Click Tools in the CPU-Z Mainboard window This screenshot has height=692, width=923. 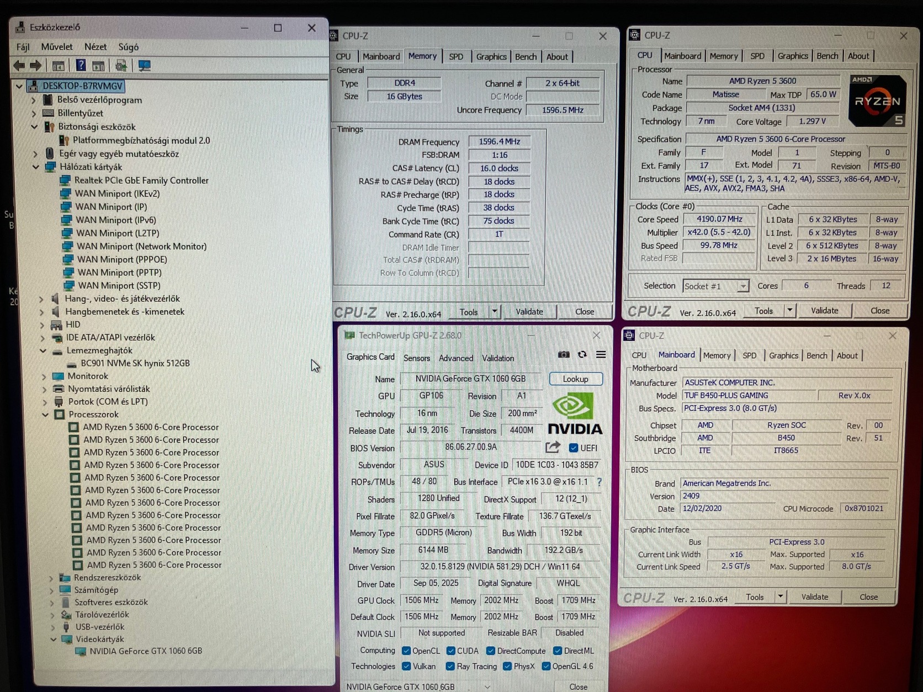tap(755, 597)
